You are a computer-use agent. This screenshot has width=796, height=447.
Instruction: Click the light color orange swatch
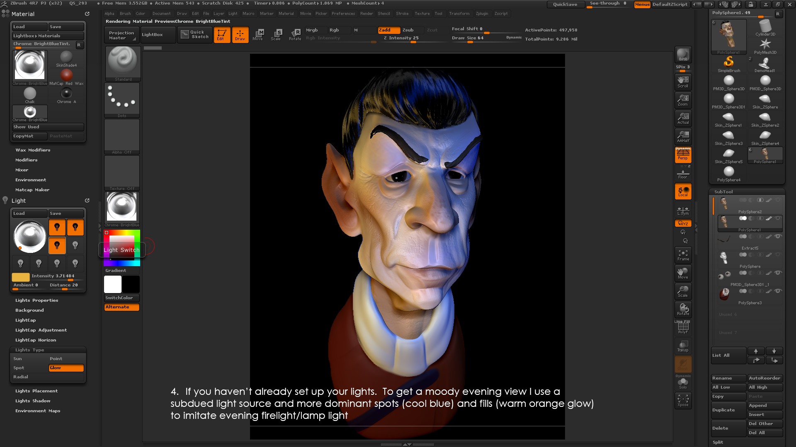(21, 277)
